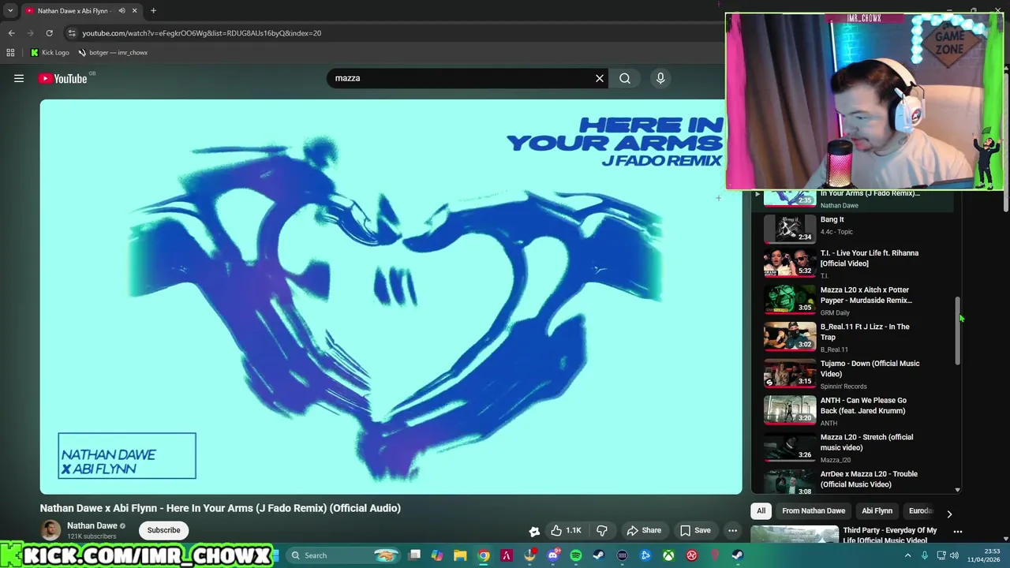
Task: Start voice search with the microphone
Action: [x=660, y=78]
